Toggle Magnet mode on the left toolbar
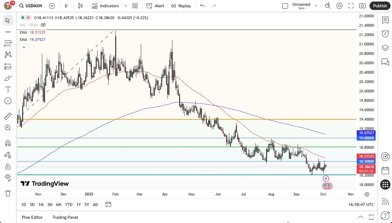The height and width of the screenshot is (223, 392). tap(8, 143)
